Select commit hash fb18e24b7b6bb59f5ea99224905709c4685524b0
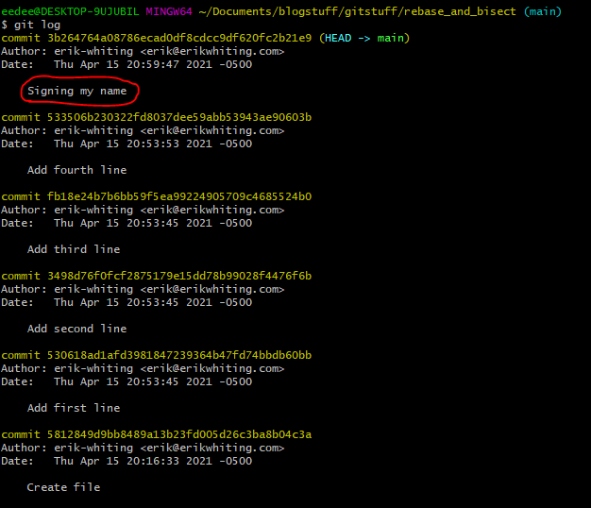Viewport: 591px width, 508px height. click(179, 196)
